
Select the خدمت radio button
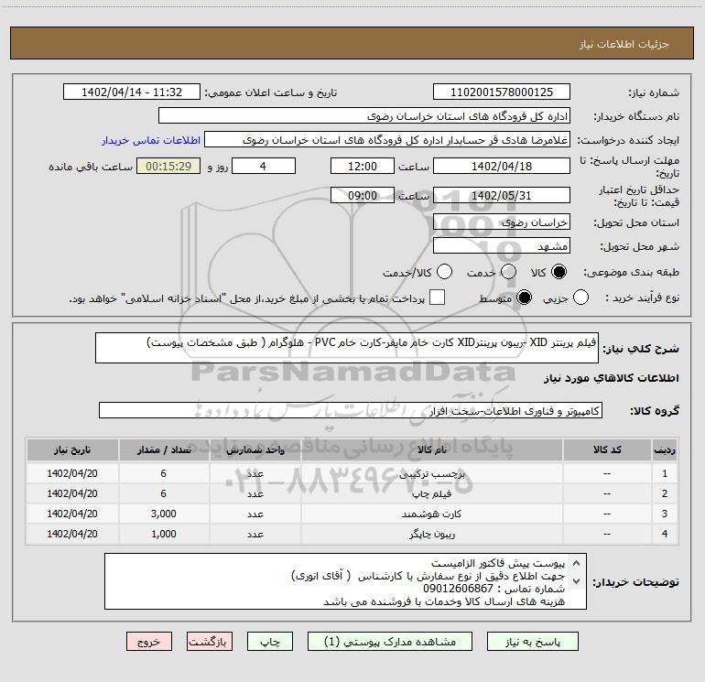508,272
